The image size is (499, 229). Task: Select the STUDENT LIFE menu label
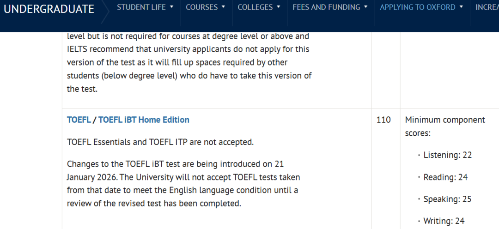tap(141, 7)
